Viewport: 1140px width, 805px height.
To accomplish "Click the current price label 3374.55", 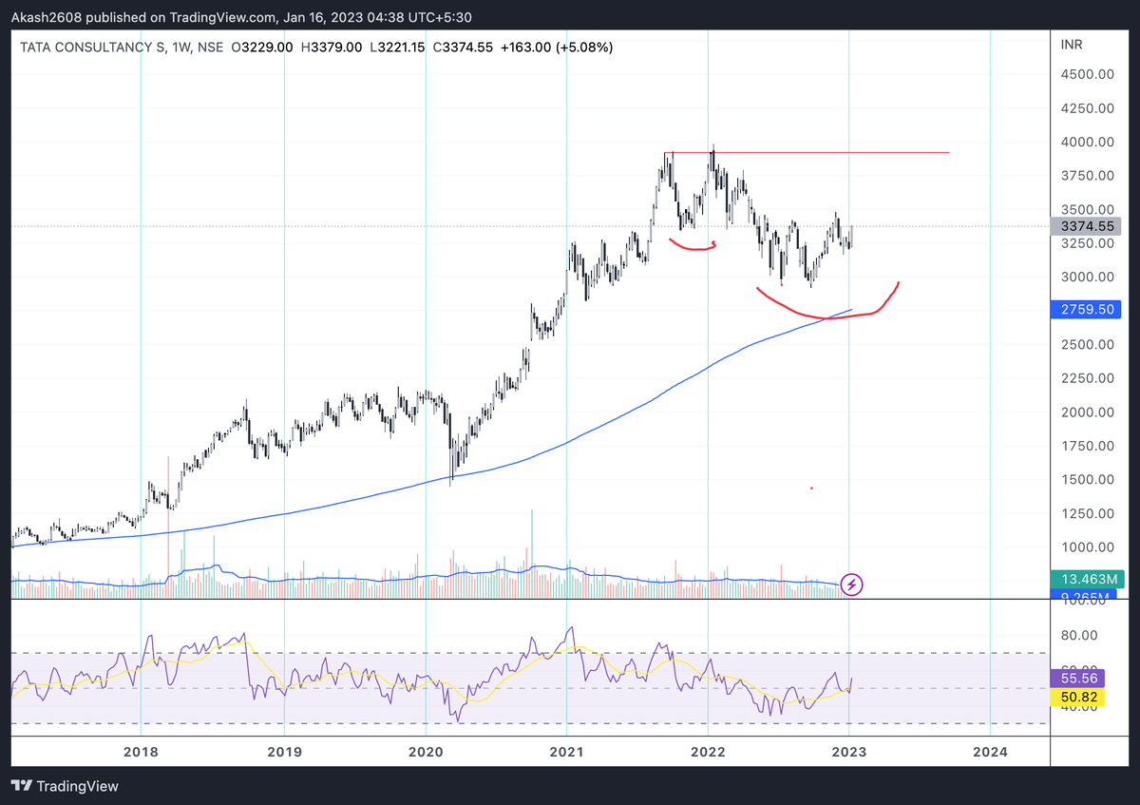I will click(x=1086, y=226).
